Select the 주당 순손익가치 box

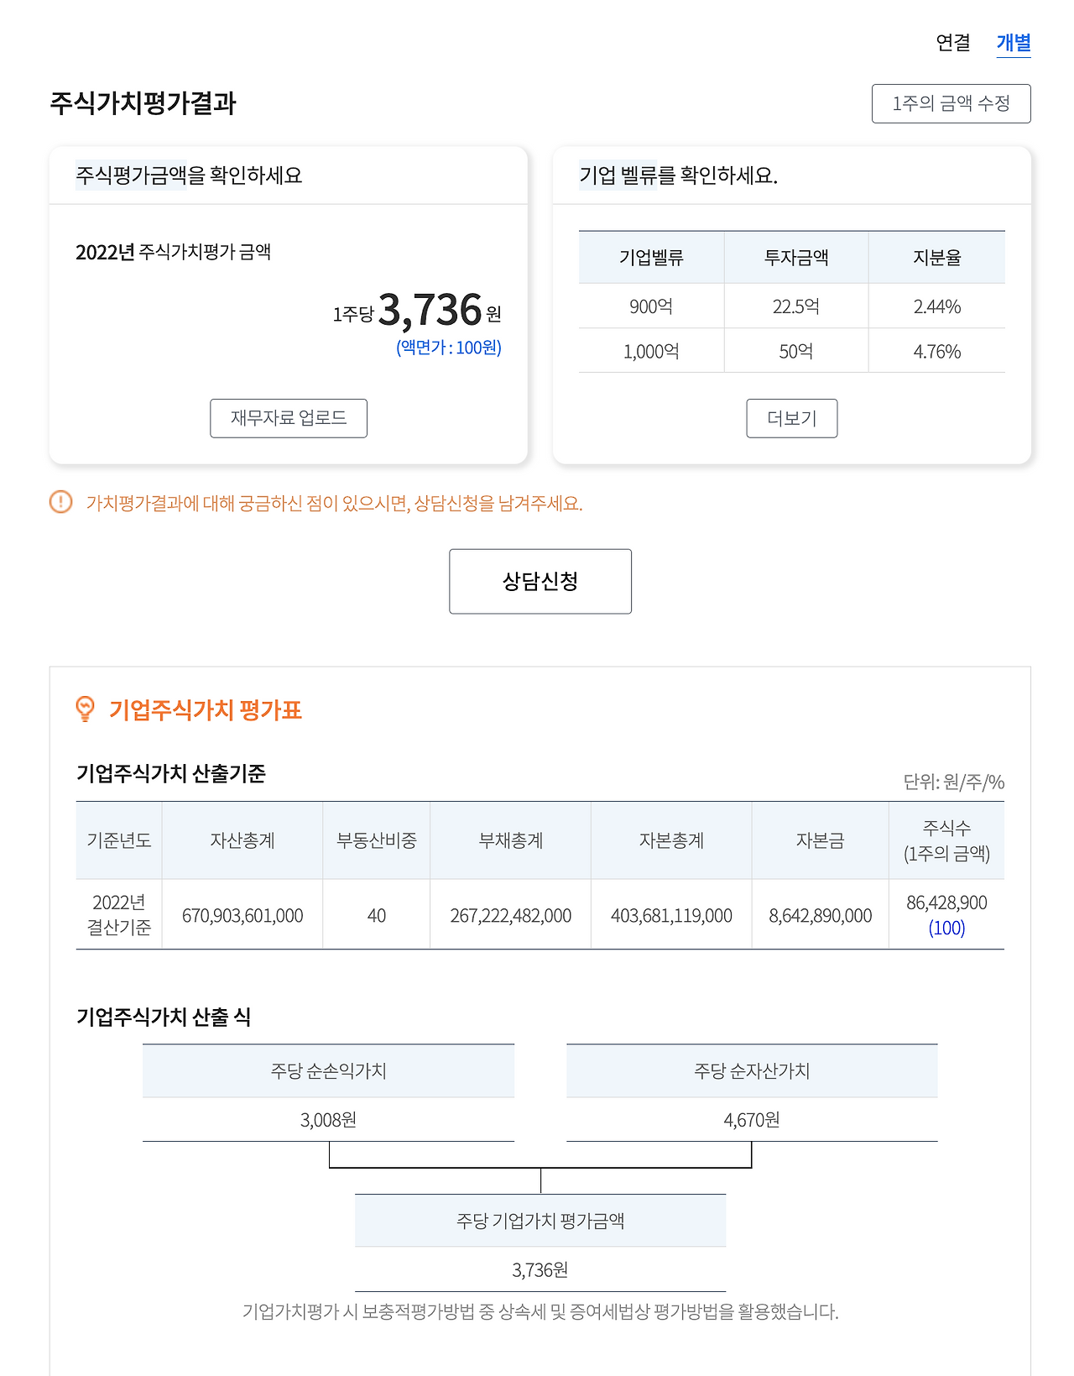coord(329,1070)
